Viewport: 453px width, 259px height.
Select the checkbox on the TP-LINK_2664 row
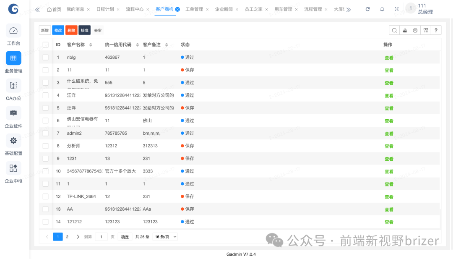tap(45, 196)
